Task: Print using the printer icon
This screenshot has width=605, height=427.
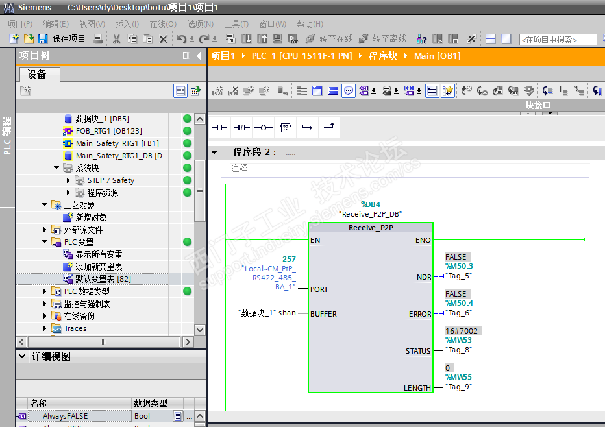Action: click(98, 38)
